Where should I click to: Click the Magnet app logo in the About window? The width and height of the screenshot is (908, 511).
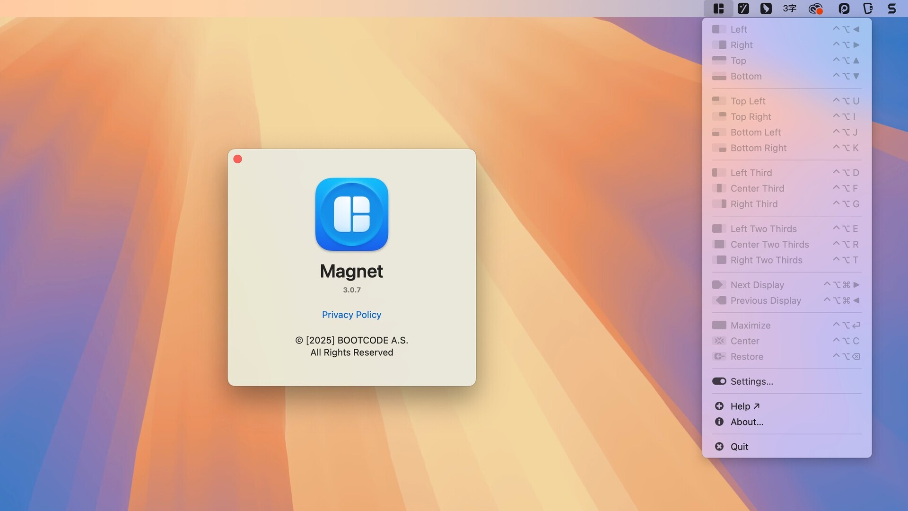(352, 214)
